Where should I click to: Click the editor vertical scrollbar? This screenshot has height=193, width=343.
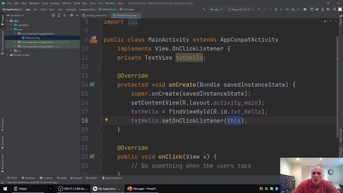pos(337,86)
